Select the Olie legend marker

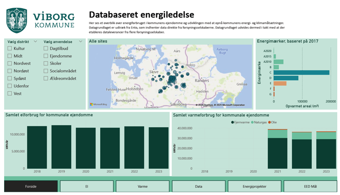pos(269,122)
